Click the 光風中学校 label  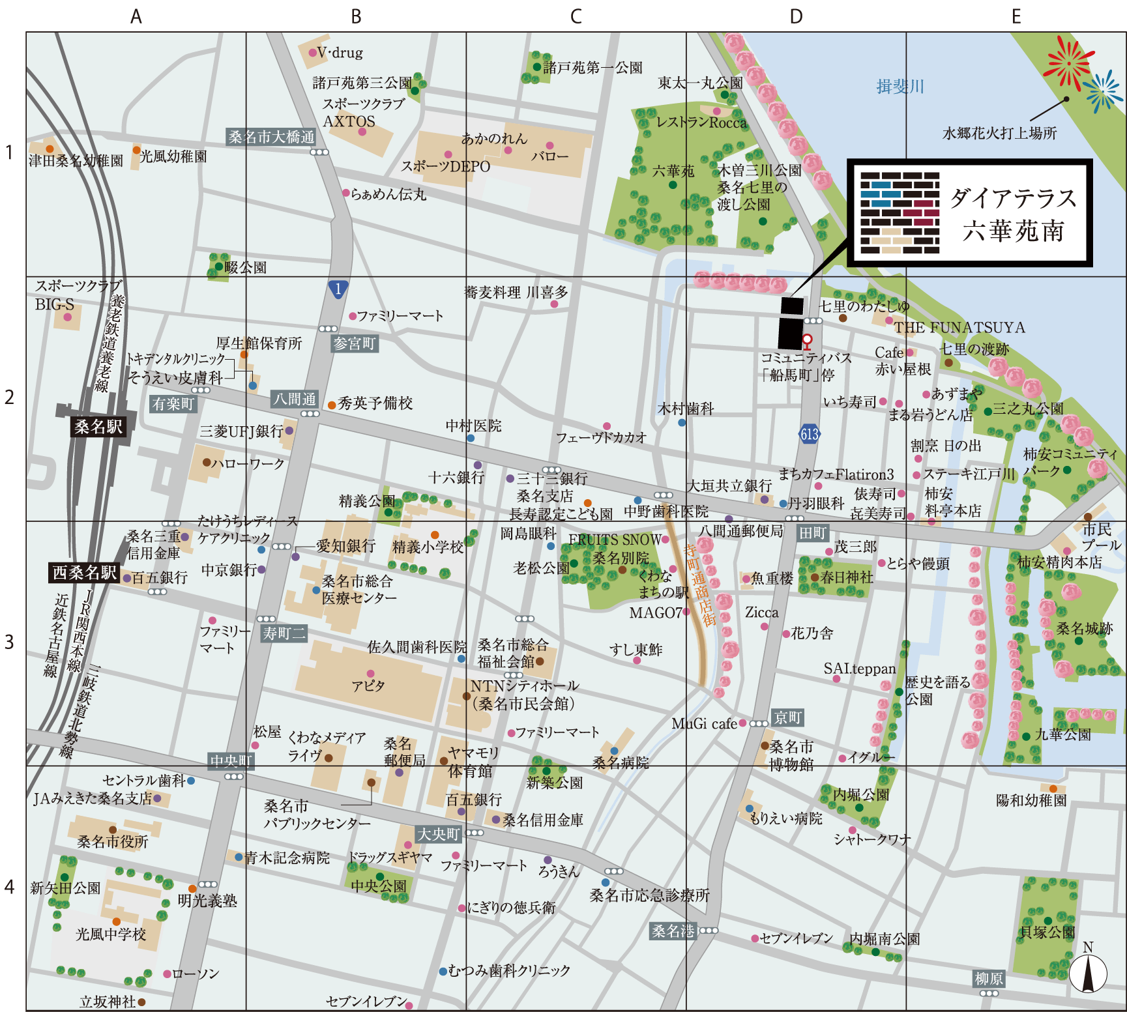coord(111,934)
